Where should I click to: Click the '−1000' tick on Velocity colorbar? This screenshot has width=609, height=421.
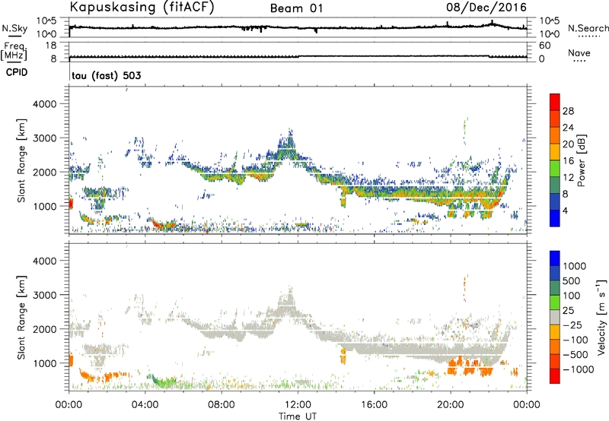click(x=578, y=369)
